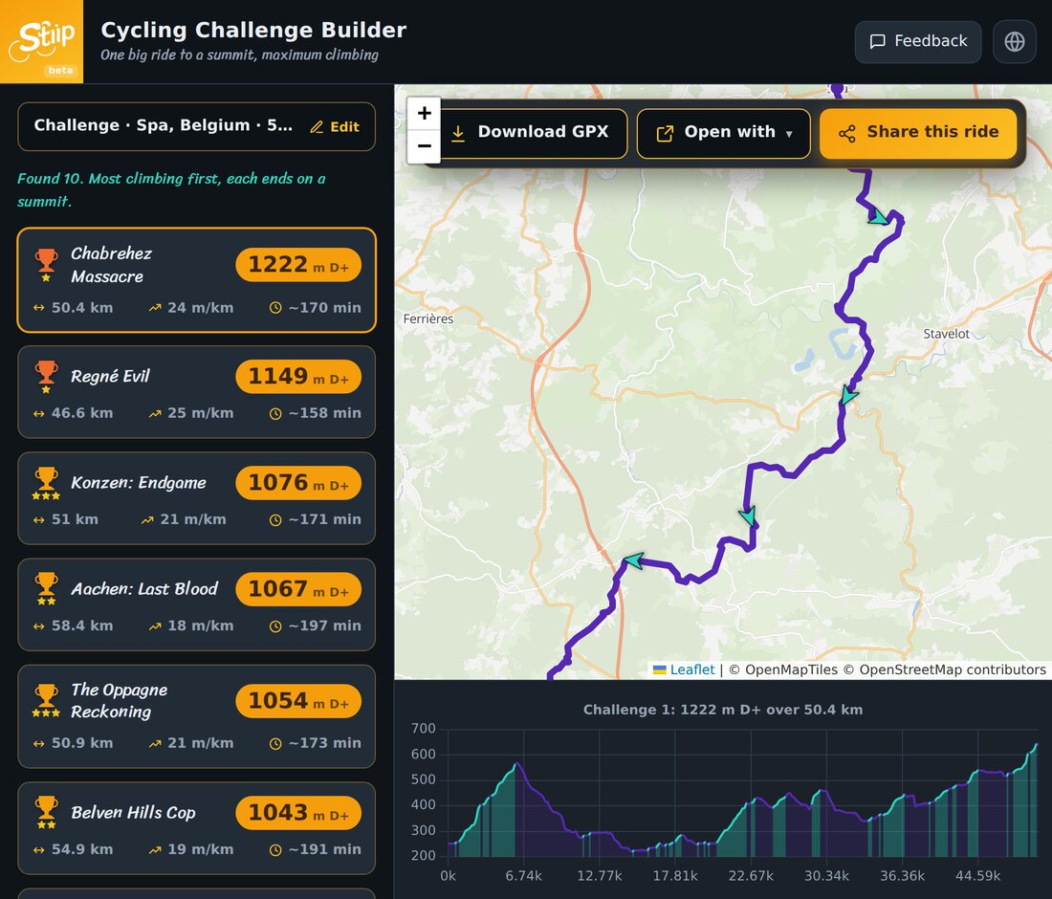Click the Konzen: Endgame three-star trophy
The width and height of the screenshot is (1052, 899).
pyautogui.click(x=46, y=483)
